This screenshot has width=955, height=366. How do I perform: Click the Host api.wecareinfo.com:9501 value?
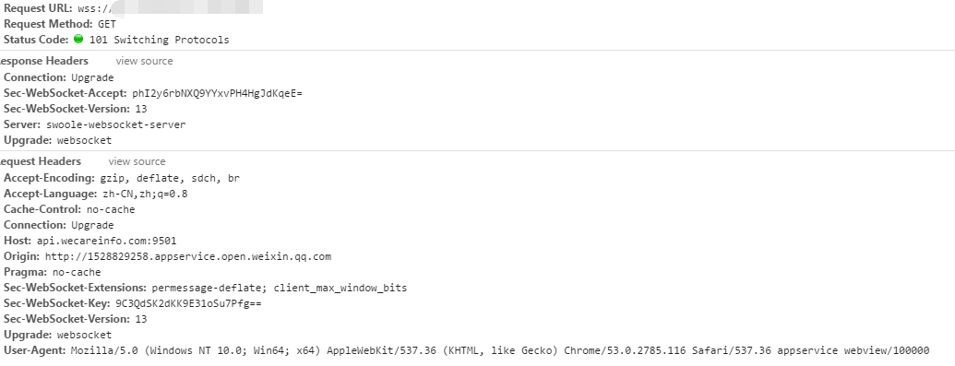[x=107, y=242]
